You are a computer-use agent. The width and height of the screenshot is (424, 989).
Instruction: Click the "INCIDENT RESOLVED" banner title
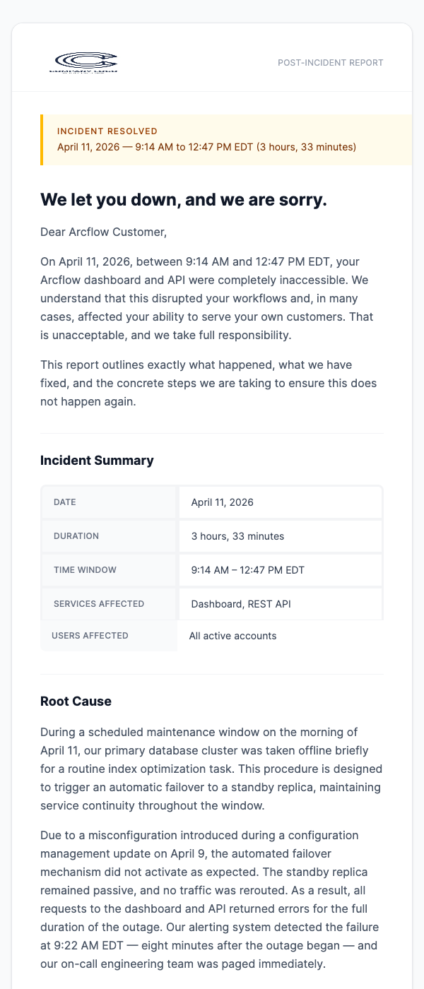[107, 131]
